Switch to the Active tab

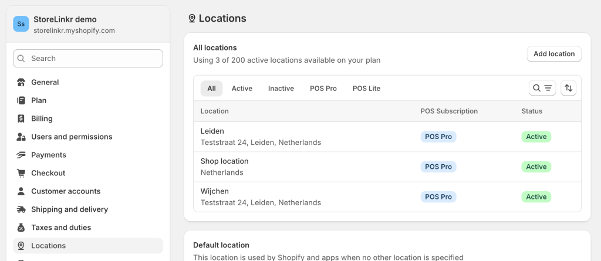[242, 89]
